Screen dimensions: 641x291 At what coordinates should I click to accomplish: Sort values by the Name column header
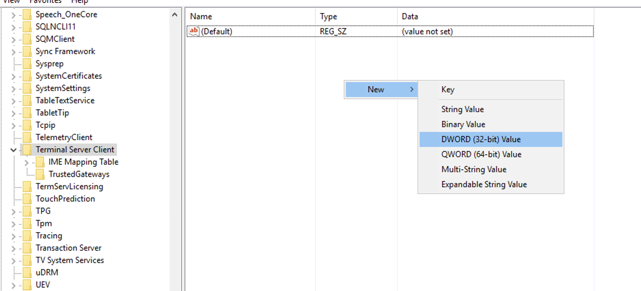click(x=201, y=16)
